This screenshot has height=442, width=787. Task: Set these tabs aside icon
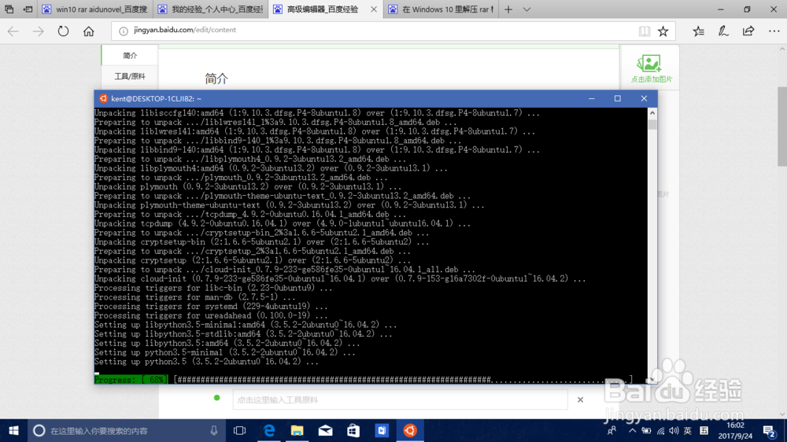coord(28,9)
